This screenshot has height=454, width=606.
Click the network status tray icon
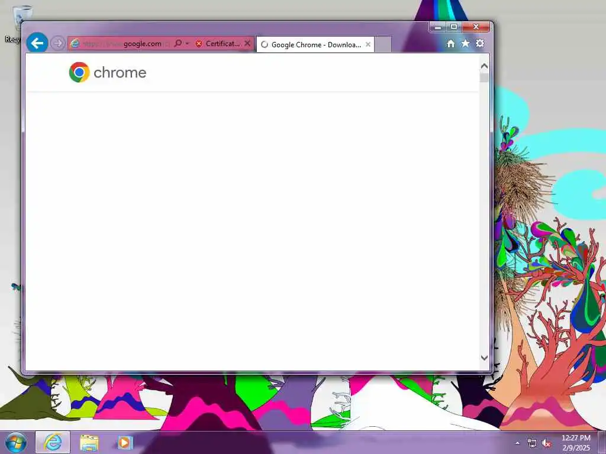pyautogui.click(x=532, y=443)
